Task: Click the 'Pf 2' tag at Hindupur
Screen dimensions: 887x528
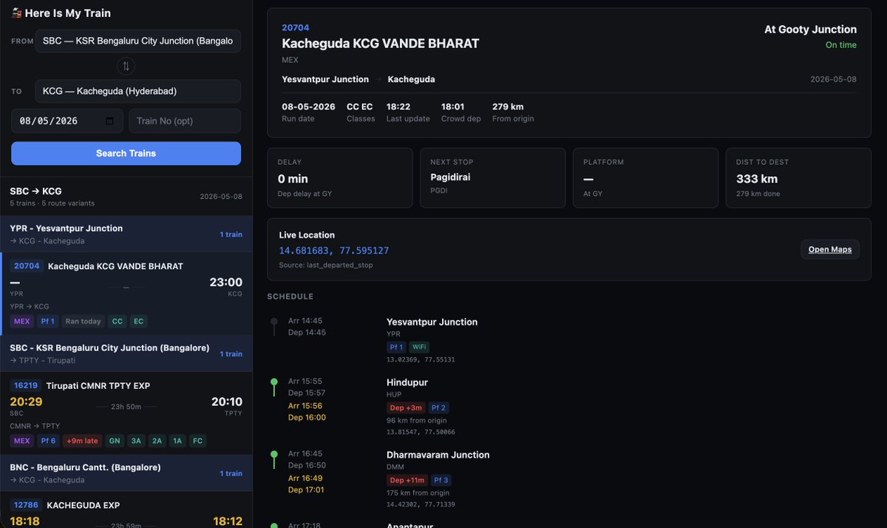Action: tap(439, 407)
